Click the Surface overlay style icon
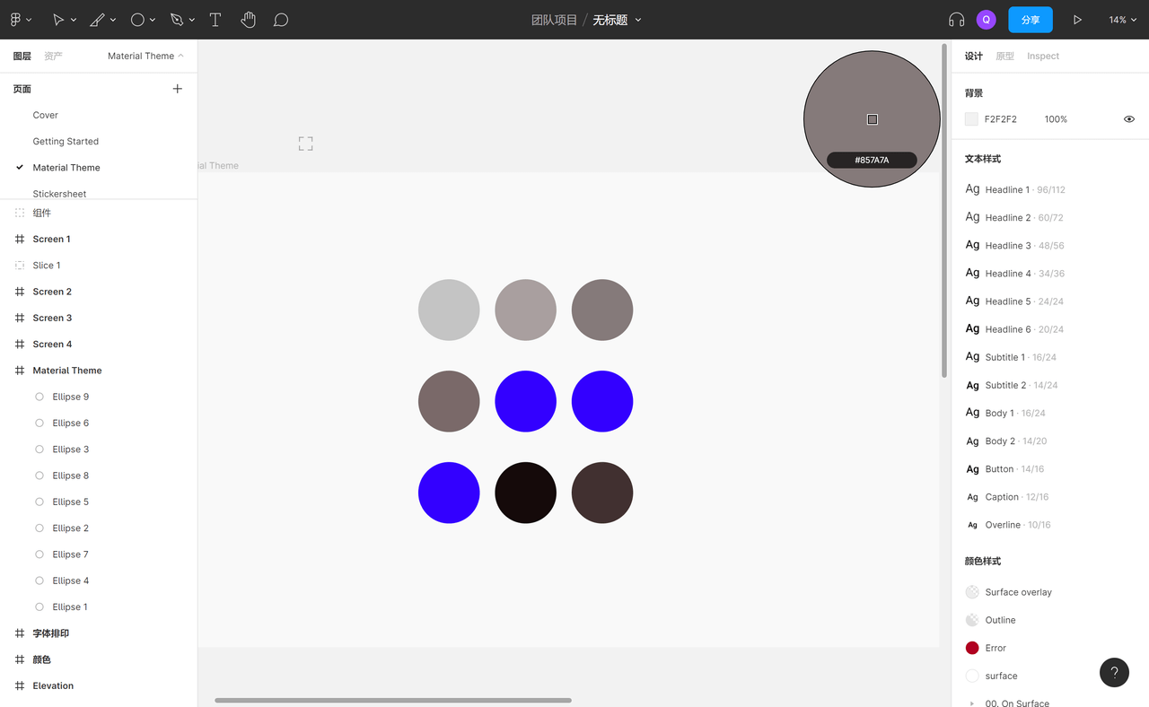The image size is (1149, 707). coord(972,592)
